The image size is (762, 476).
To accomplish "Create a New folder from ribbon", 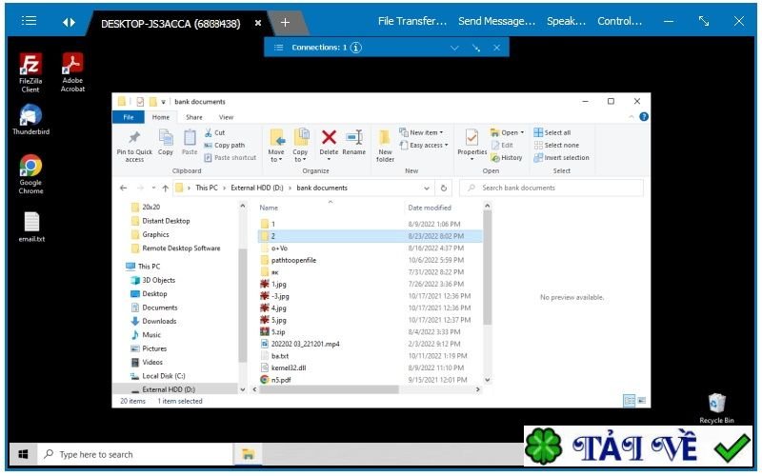I will click(385, 146).
